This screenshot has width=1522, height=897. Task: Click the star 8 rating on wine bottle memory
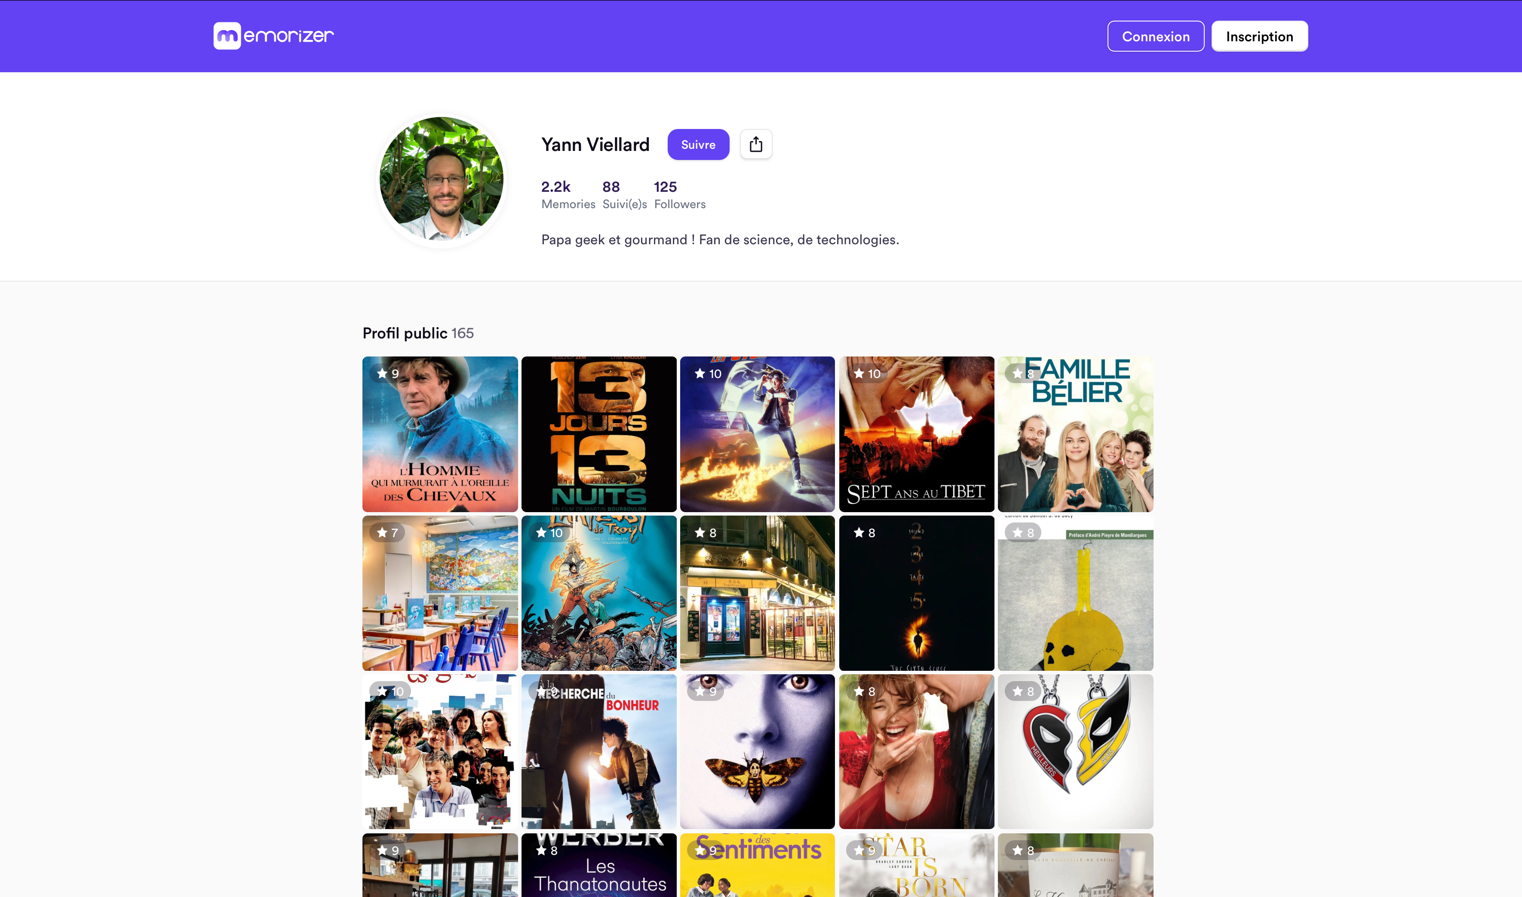coord(1023,851)
